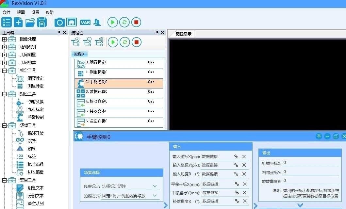The width and height of the screenshot is (346, 209).
Task: Remove a flow with the minus tree icon
Action: pos(87,42)
